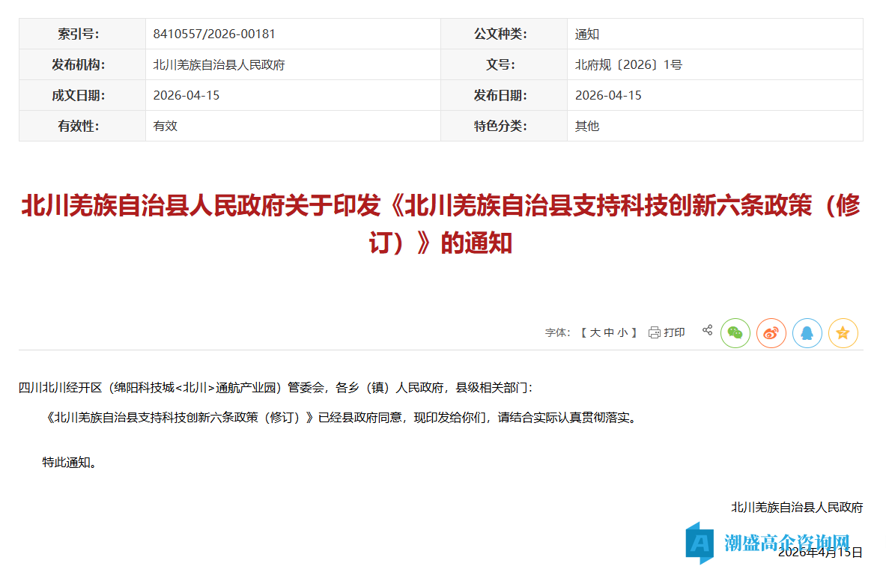Viewport: 886px width, 569px height.
Task: Click the paragraph beginning 《北川羌族自治县支持科技创新六条政策
Action: tap(342, 418)
